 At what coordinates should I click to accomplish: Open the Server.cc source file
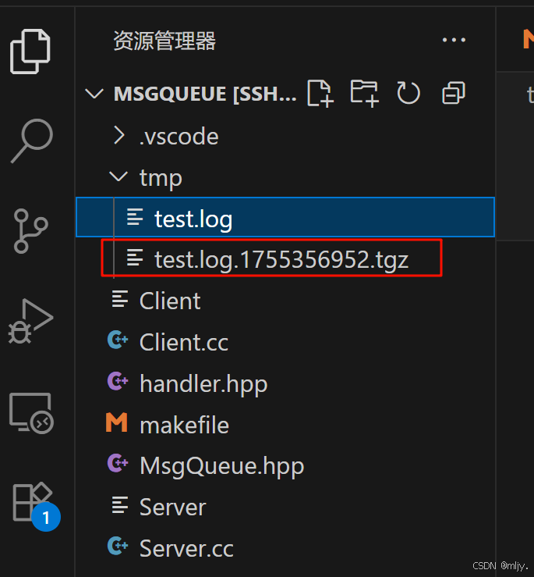[x=285, y=547]
